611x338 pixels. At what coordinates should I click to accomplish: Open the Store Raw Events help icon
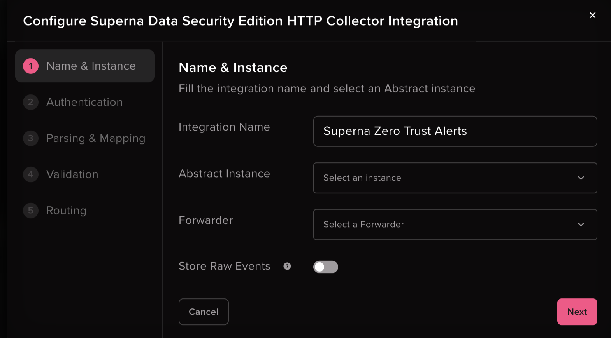pos(287,266)
